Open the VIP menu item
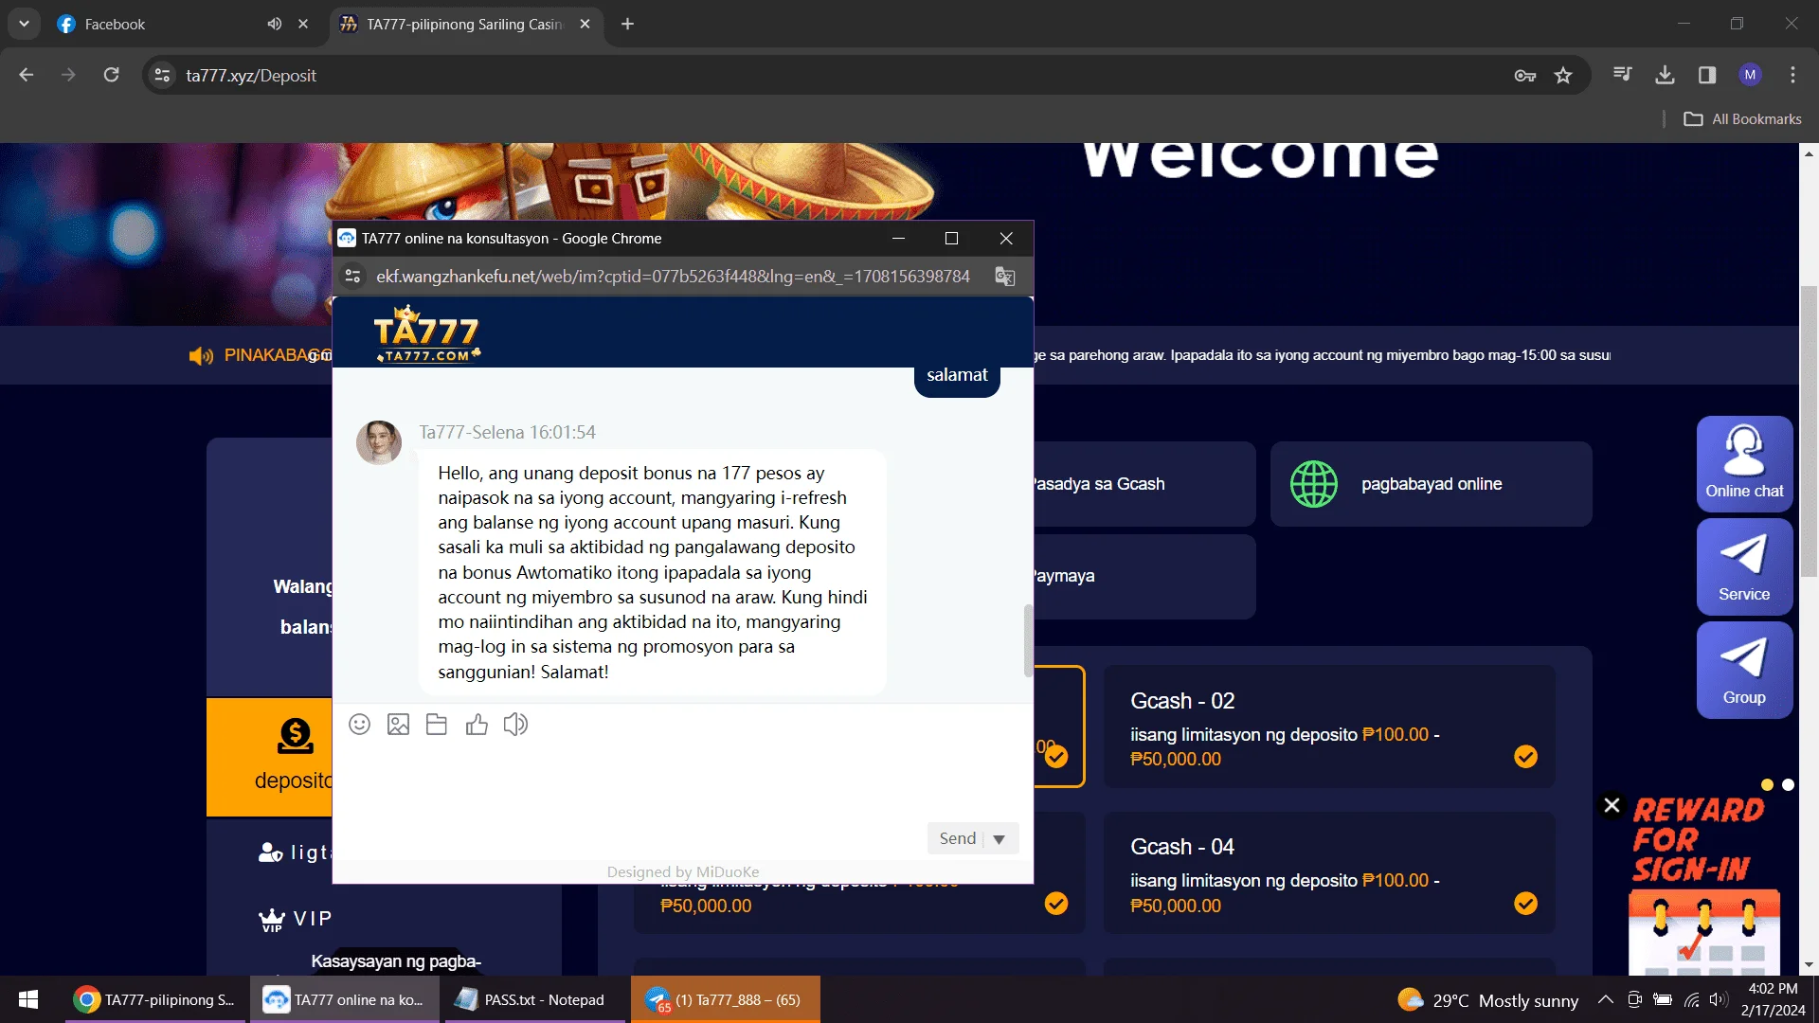1819x1023 pixels. tap(296, 919)
